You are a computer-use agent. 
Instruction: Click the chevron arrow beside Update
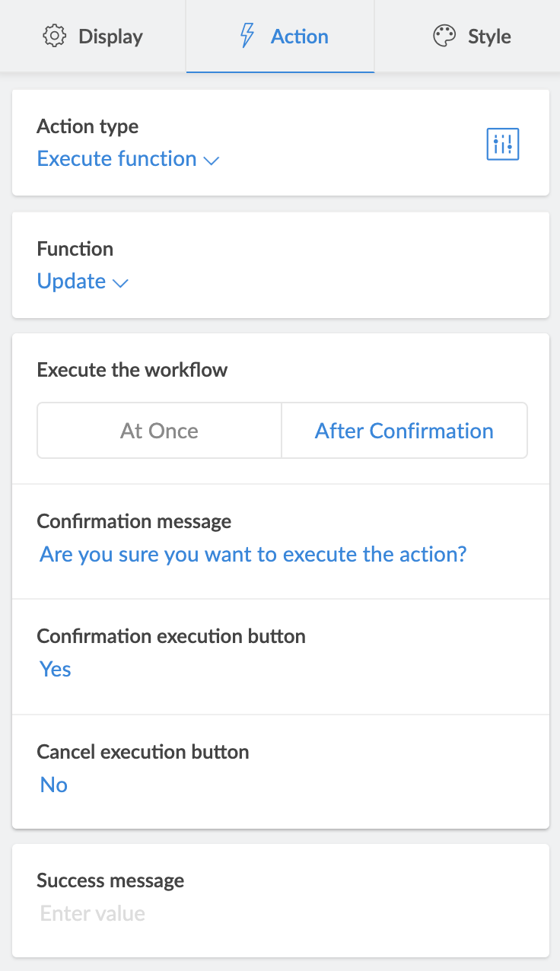click(120, 283)
